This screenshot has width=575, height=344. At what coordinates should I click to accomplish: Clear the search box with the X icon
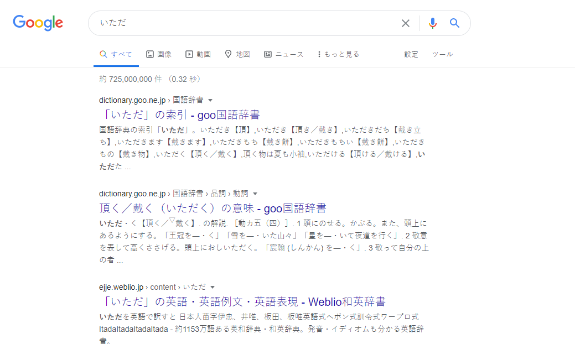click(x=405, y=23)
